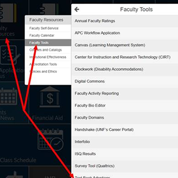Open Annual Faculty Ratings

click(x=125, y=21)
